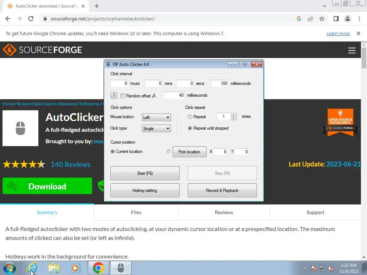
Task: Click the hours input field
Action: click(x=119, y=83)
